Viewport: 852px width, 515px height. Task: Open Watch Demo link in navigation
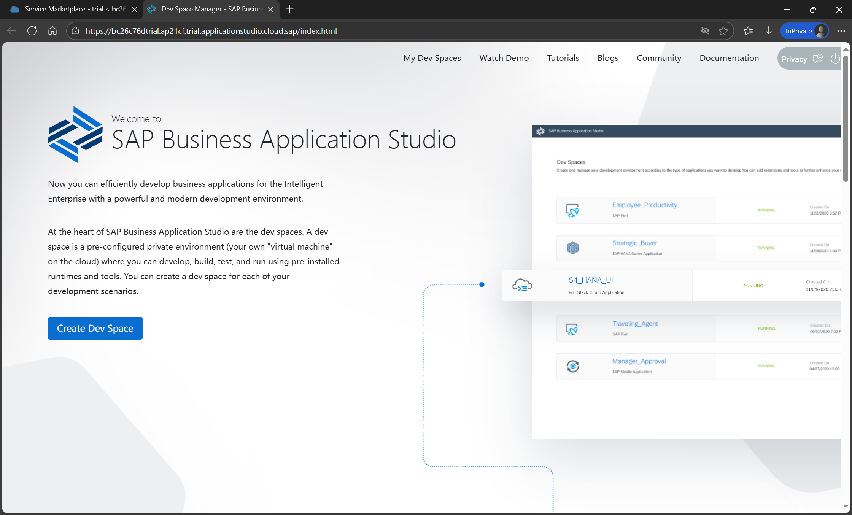[504, 58]
